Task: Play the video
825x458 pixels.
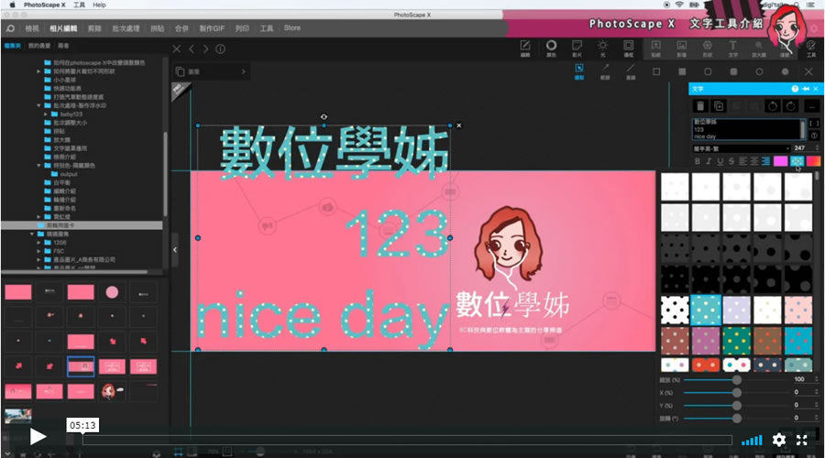Action: (x=38, y=437)
